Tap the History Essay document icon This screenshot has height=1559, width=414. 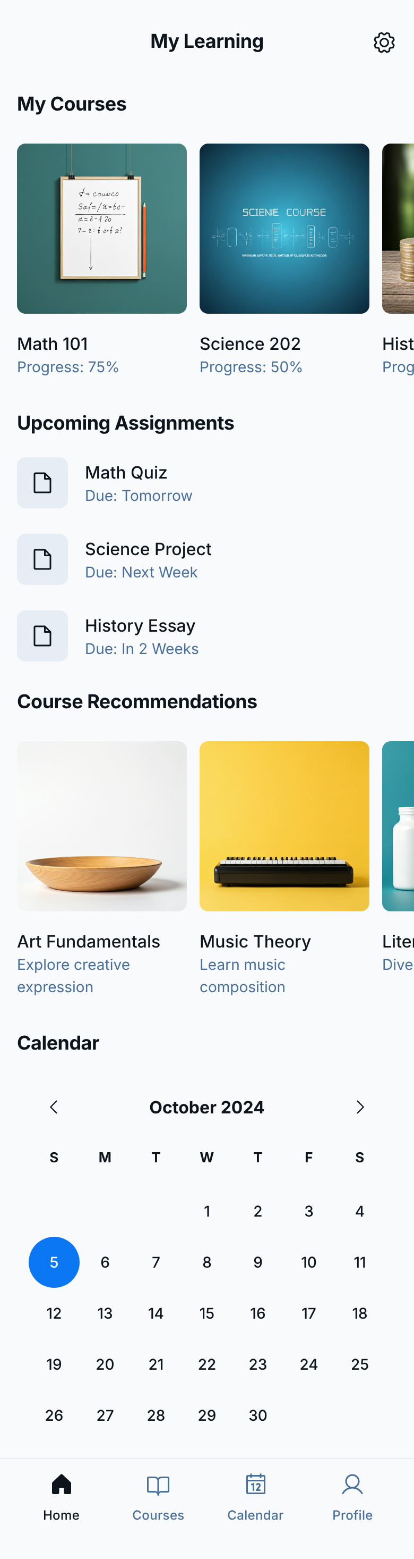42,636
